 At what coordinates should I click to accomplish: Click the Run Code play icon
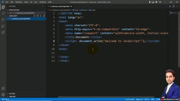[170, 6]
